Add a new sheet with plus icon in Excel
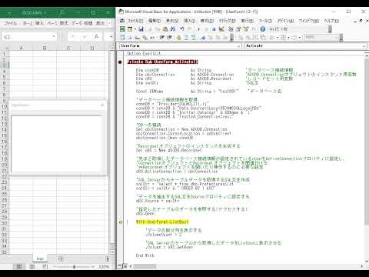 (x=61, y=259)
